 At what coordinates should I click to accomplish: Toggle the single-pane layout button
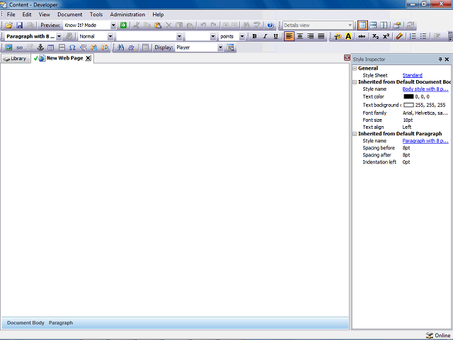point(362,25)
